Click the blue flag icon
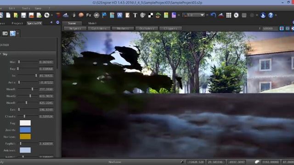294x165 pixels. click(104, 15)
